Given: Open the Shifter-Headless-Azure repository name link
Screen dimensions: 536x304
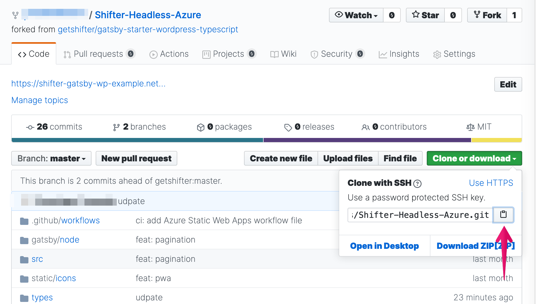Looking at the screenshot, I should (x=148, y=15).
